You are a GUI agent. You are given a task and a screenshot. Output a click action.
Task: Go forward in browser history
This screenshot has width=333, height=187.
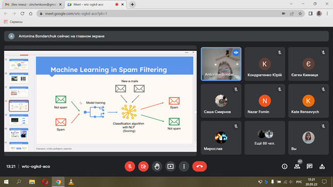[14, 13]
